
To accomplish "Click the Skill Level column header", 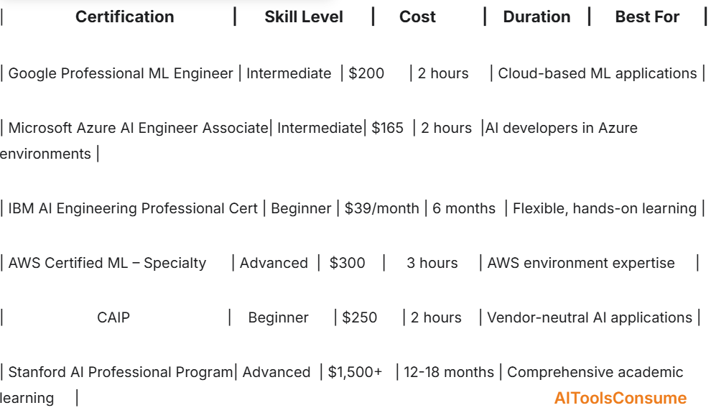I will coord(304,17).
